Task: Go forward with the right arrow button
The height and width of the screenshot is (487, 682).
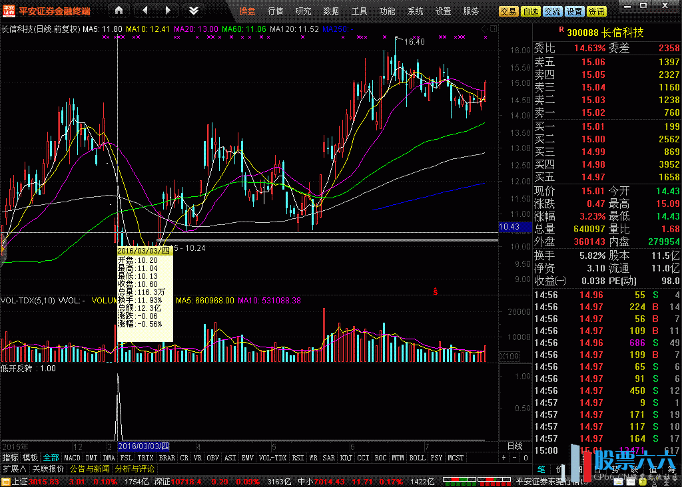Action: point(167,11)
